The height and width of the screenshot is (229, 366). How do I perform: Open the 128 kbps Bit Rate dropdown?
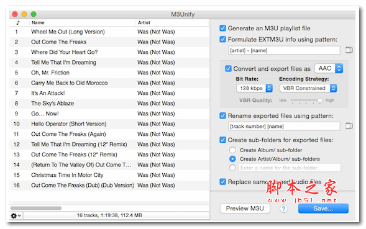coord(254,88)
